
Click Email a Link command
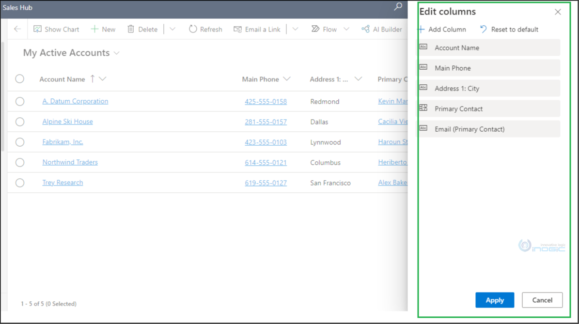pos(257,29)
